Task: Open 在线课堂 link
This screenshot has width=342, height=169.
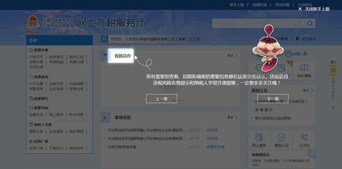Action: 56,131
